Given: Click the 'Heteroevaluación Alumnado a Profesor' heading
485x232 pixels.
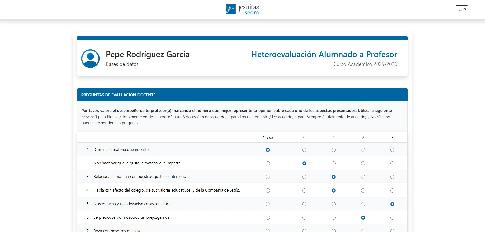Looking at the screenshot, I should point(324,54).
